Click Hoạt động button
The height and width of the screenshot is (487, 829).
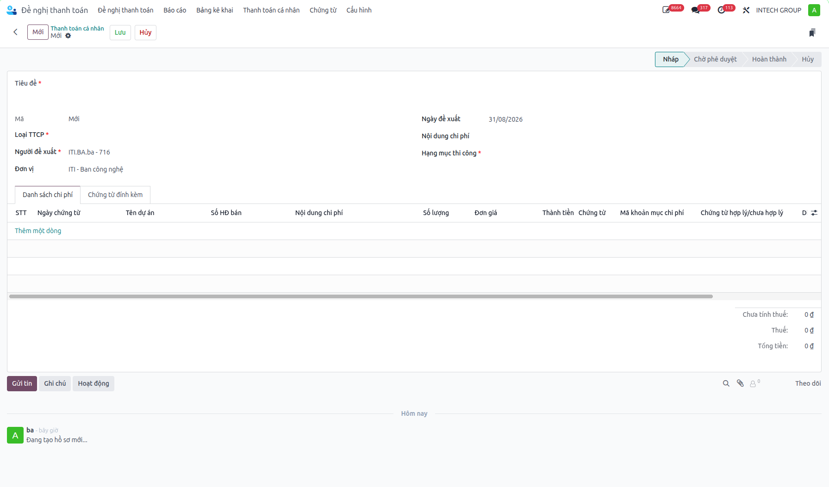(x=93, y=383)
